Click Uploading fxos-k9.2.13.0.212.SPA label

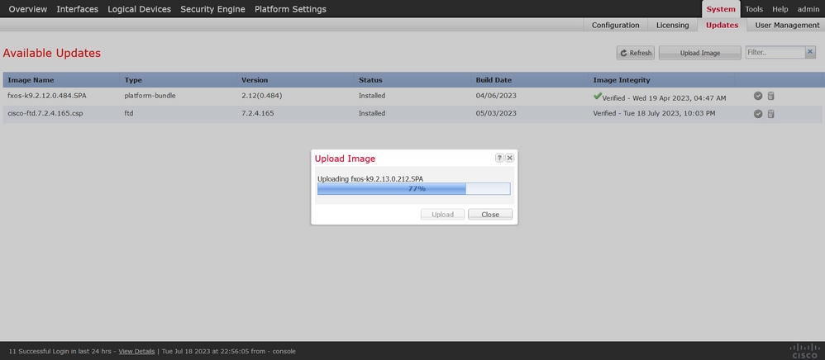pos(370,178)
